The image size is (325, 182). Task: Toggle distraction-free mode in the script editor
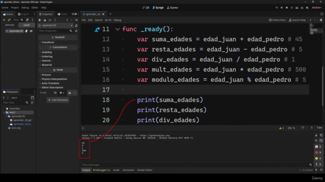click(321, 14)
